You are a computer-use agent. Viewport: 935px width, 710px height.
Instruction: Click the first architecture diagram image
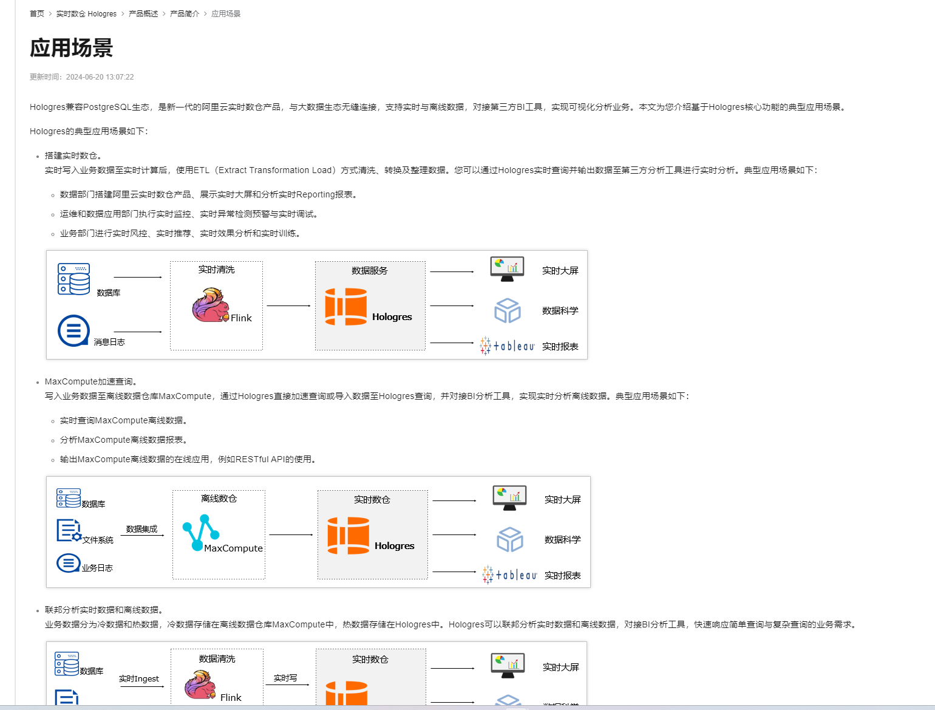317,305
